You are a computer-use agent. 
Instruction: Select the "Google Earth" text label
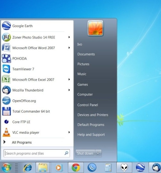[22, 26]
